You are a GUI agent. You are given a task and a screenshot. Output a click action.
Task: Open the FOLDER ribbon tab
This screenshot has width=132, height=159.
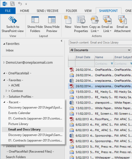tap(71, 11)
